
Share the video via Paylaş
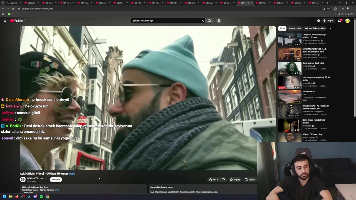pos(235,180)
